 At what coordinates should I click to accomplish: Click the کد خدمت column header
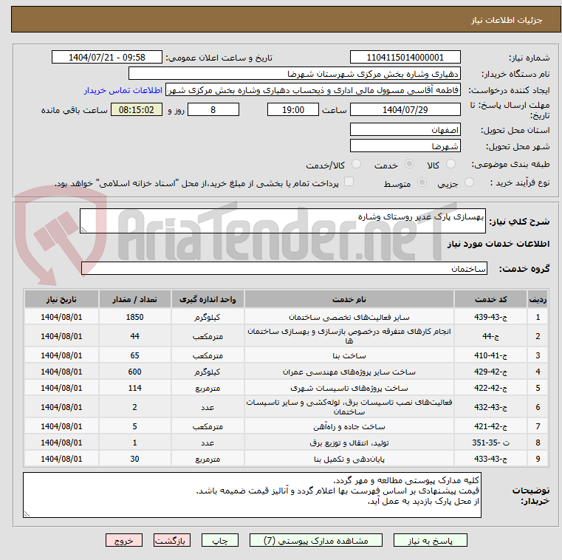[490, 299]
